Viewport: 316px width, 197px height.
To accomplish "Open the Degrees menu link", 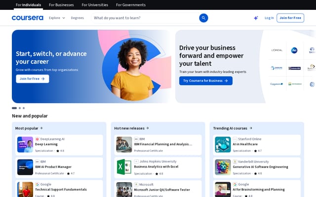I will 77,18.
